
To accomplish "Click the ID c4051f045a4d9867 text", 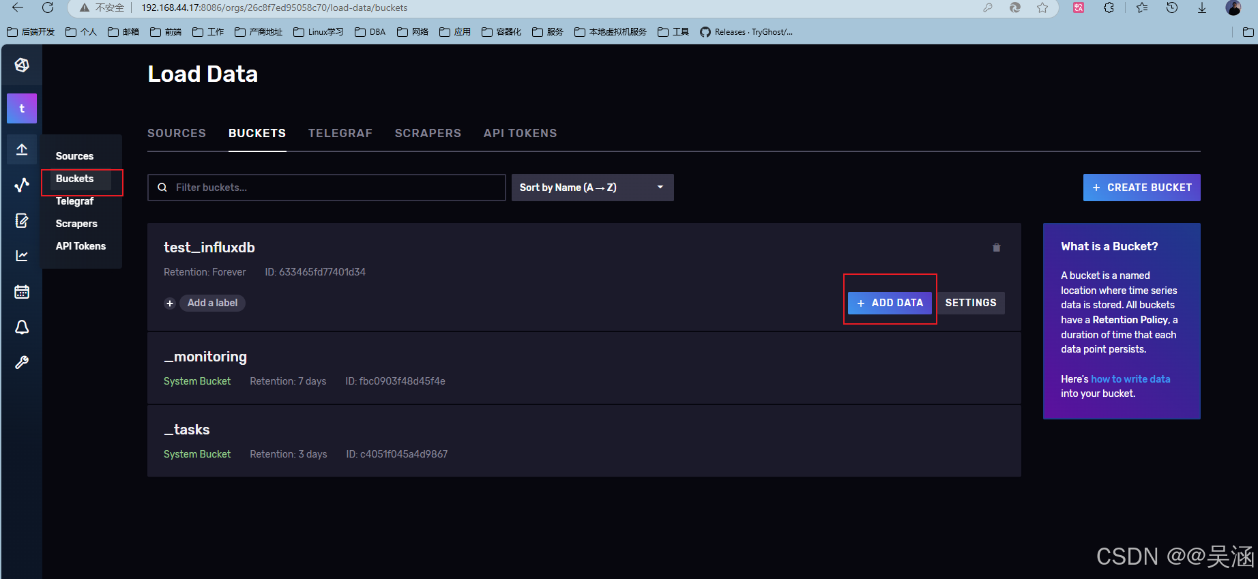I will click(x=397, y=454).
